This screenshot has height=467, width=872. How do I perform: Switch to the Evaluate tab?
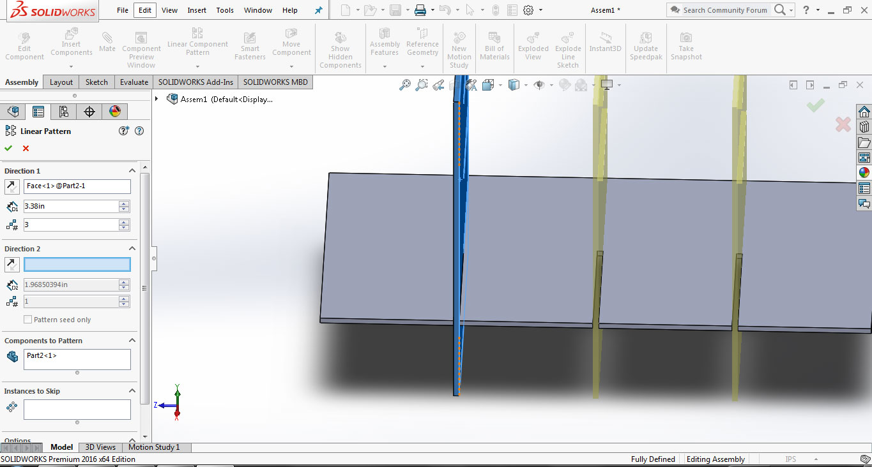click(x=134, y=82)
